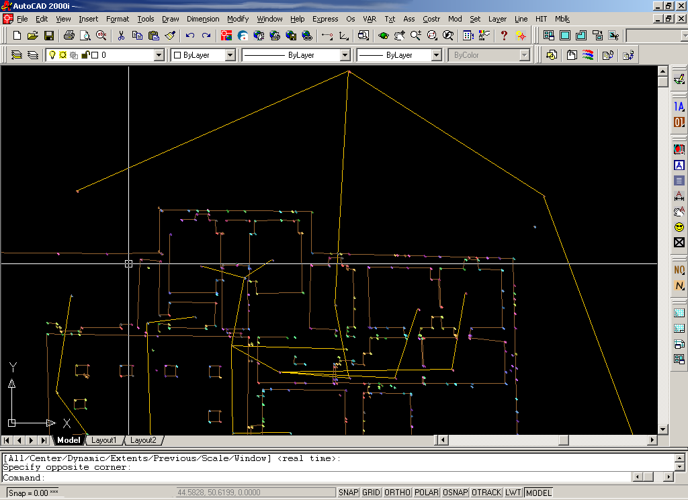Open the Format menu

118,19
